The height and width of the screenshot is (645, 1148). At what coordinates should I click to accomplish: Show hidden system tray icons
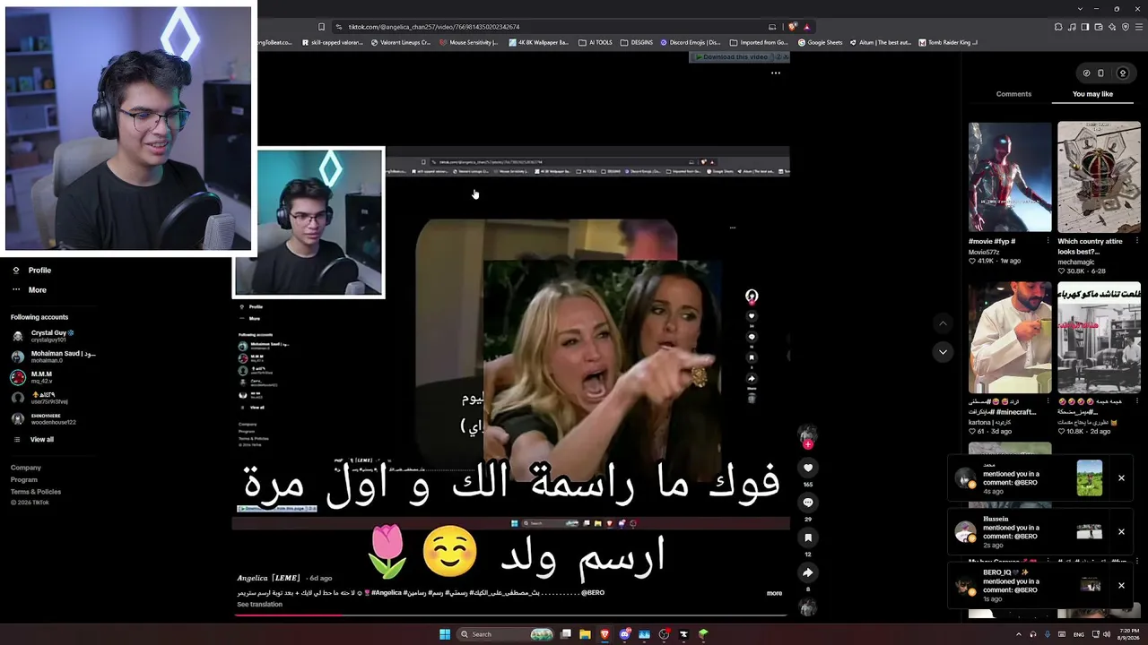[1018, 634]
